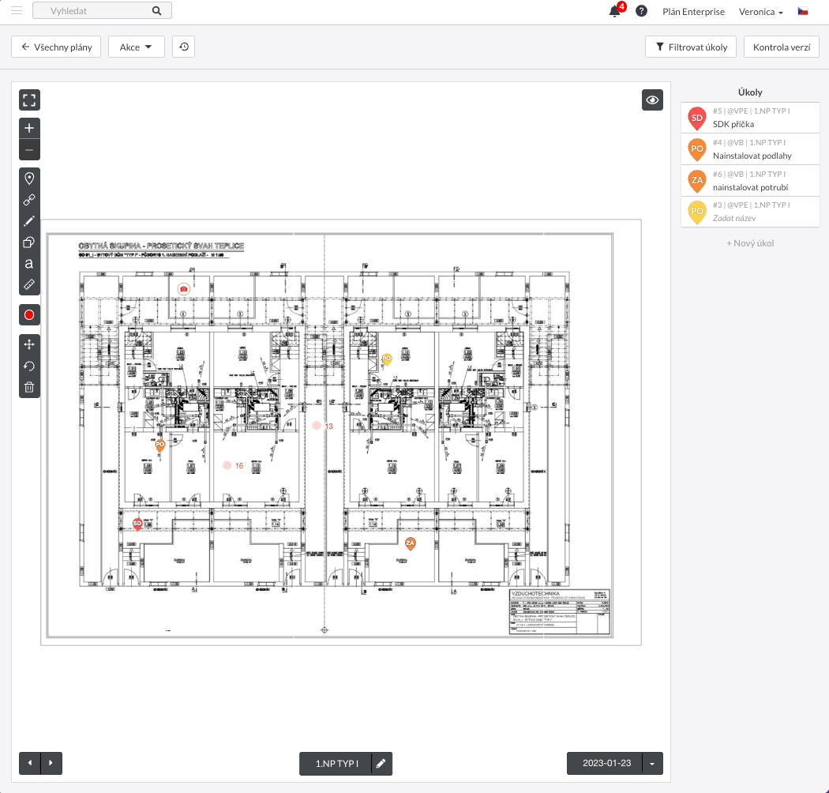Enter fullscreen plan view

pyautogui.click(x=29, y=100)
